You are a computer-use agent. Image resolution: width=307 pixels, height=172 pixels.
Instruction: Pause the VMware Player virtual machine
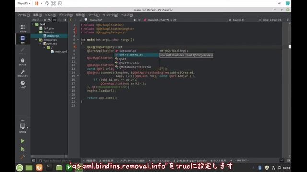(x=37, y=3)
